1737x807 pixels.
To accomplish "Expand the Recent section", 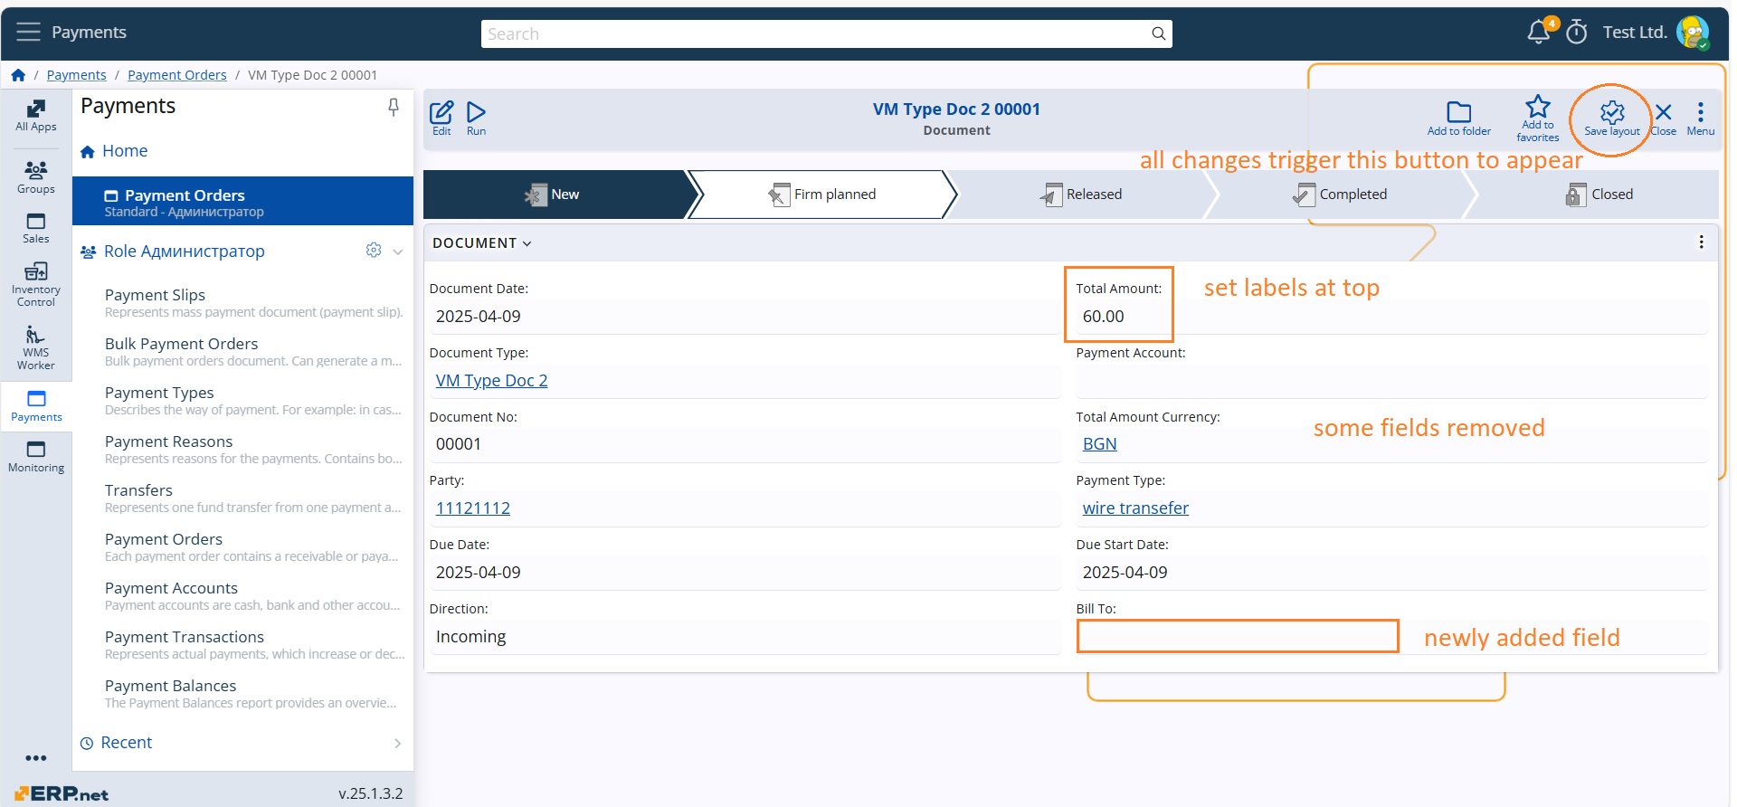I will pyautogui.click(x=398, y=743).
